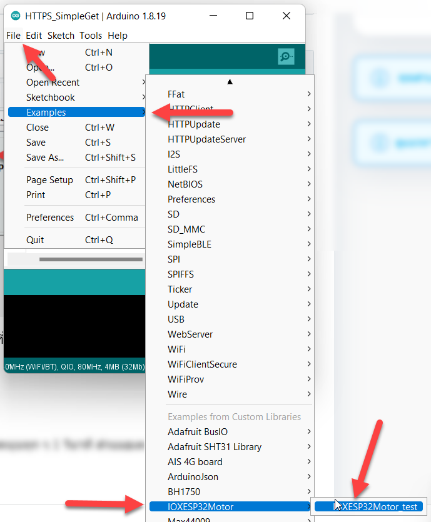Image resolution: width=431 pixels, height=522 pixels.
Task: Expand the WiFiClientSecure examples submenu
Action: click(x=202, y=364)
